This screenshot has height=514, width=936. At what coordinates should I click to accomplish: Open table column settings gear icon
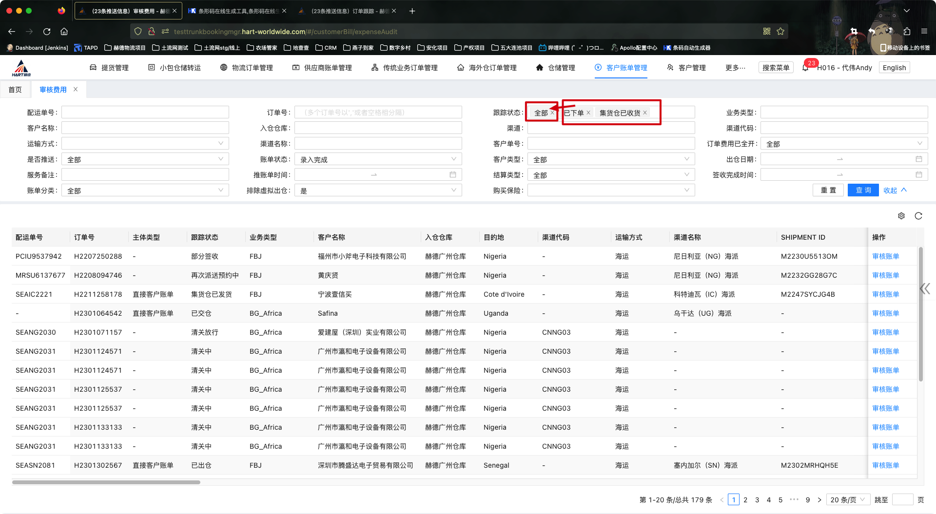[x=901, y=216]
